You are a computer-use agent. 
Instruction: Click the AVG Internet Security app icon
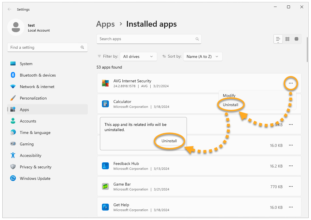105,83
